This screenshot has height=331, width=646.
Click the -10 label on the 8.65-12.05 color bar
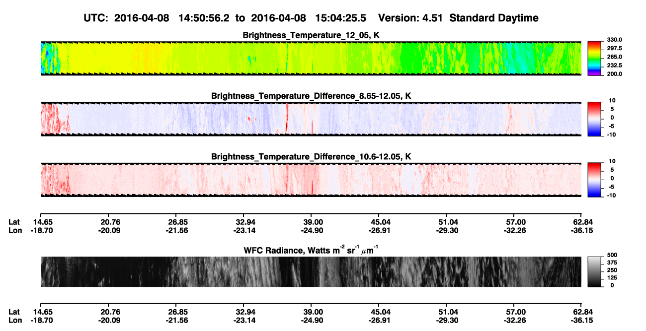pos(612,135)
